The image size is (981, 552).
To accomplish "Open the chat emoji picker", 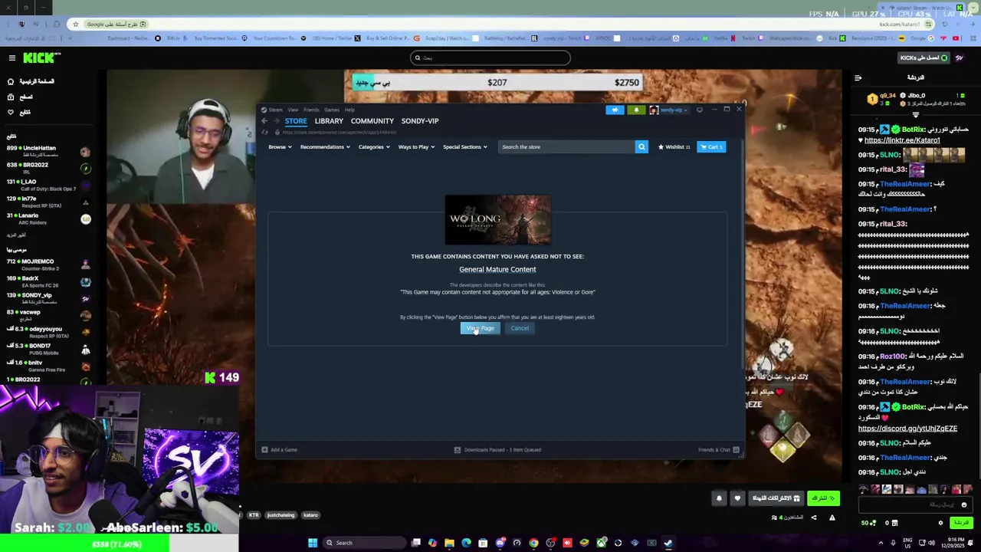I will click(963, 504).
